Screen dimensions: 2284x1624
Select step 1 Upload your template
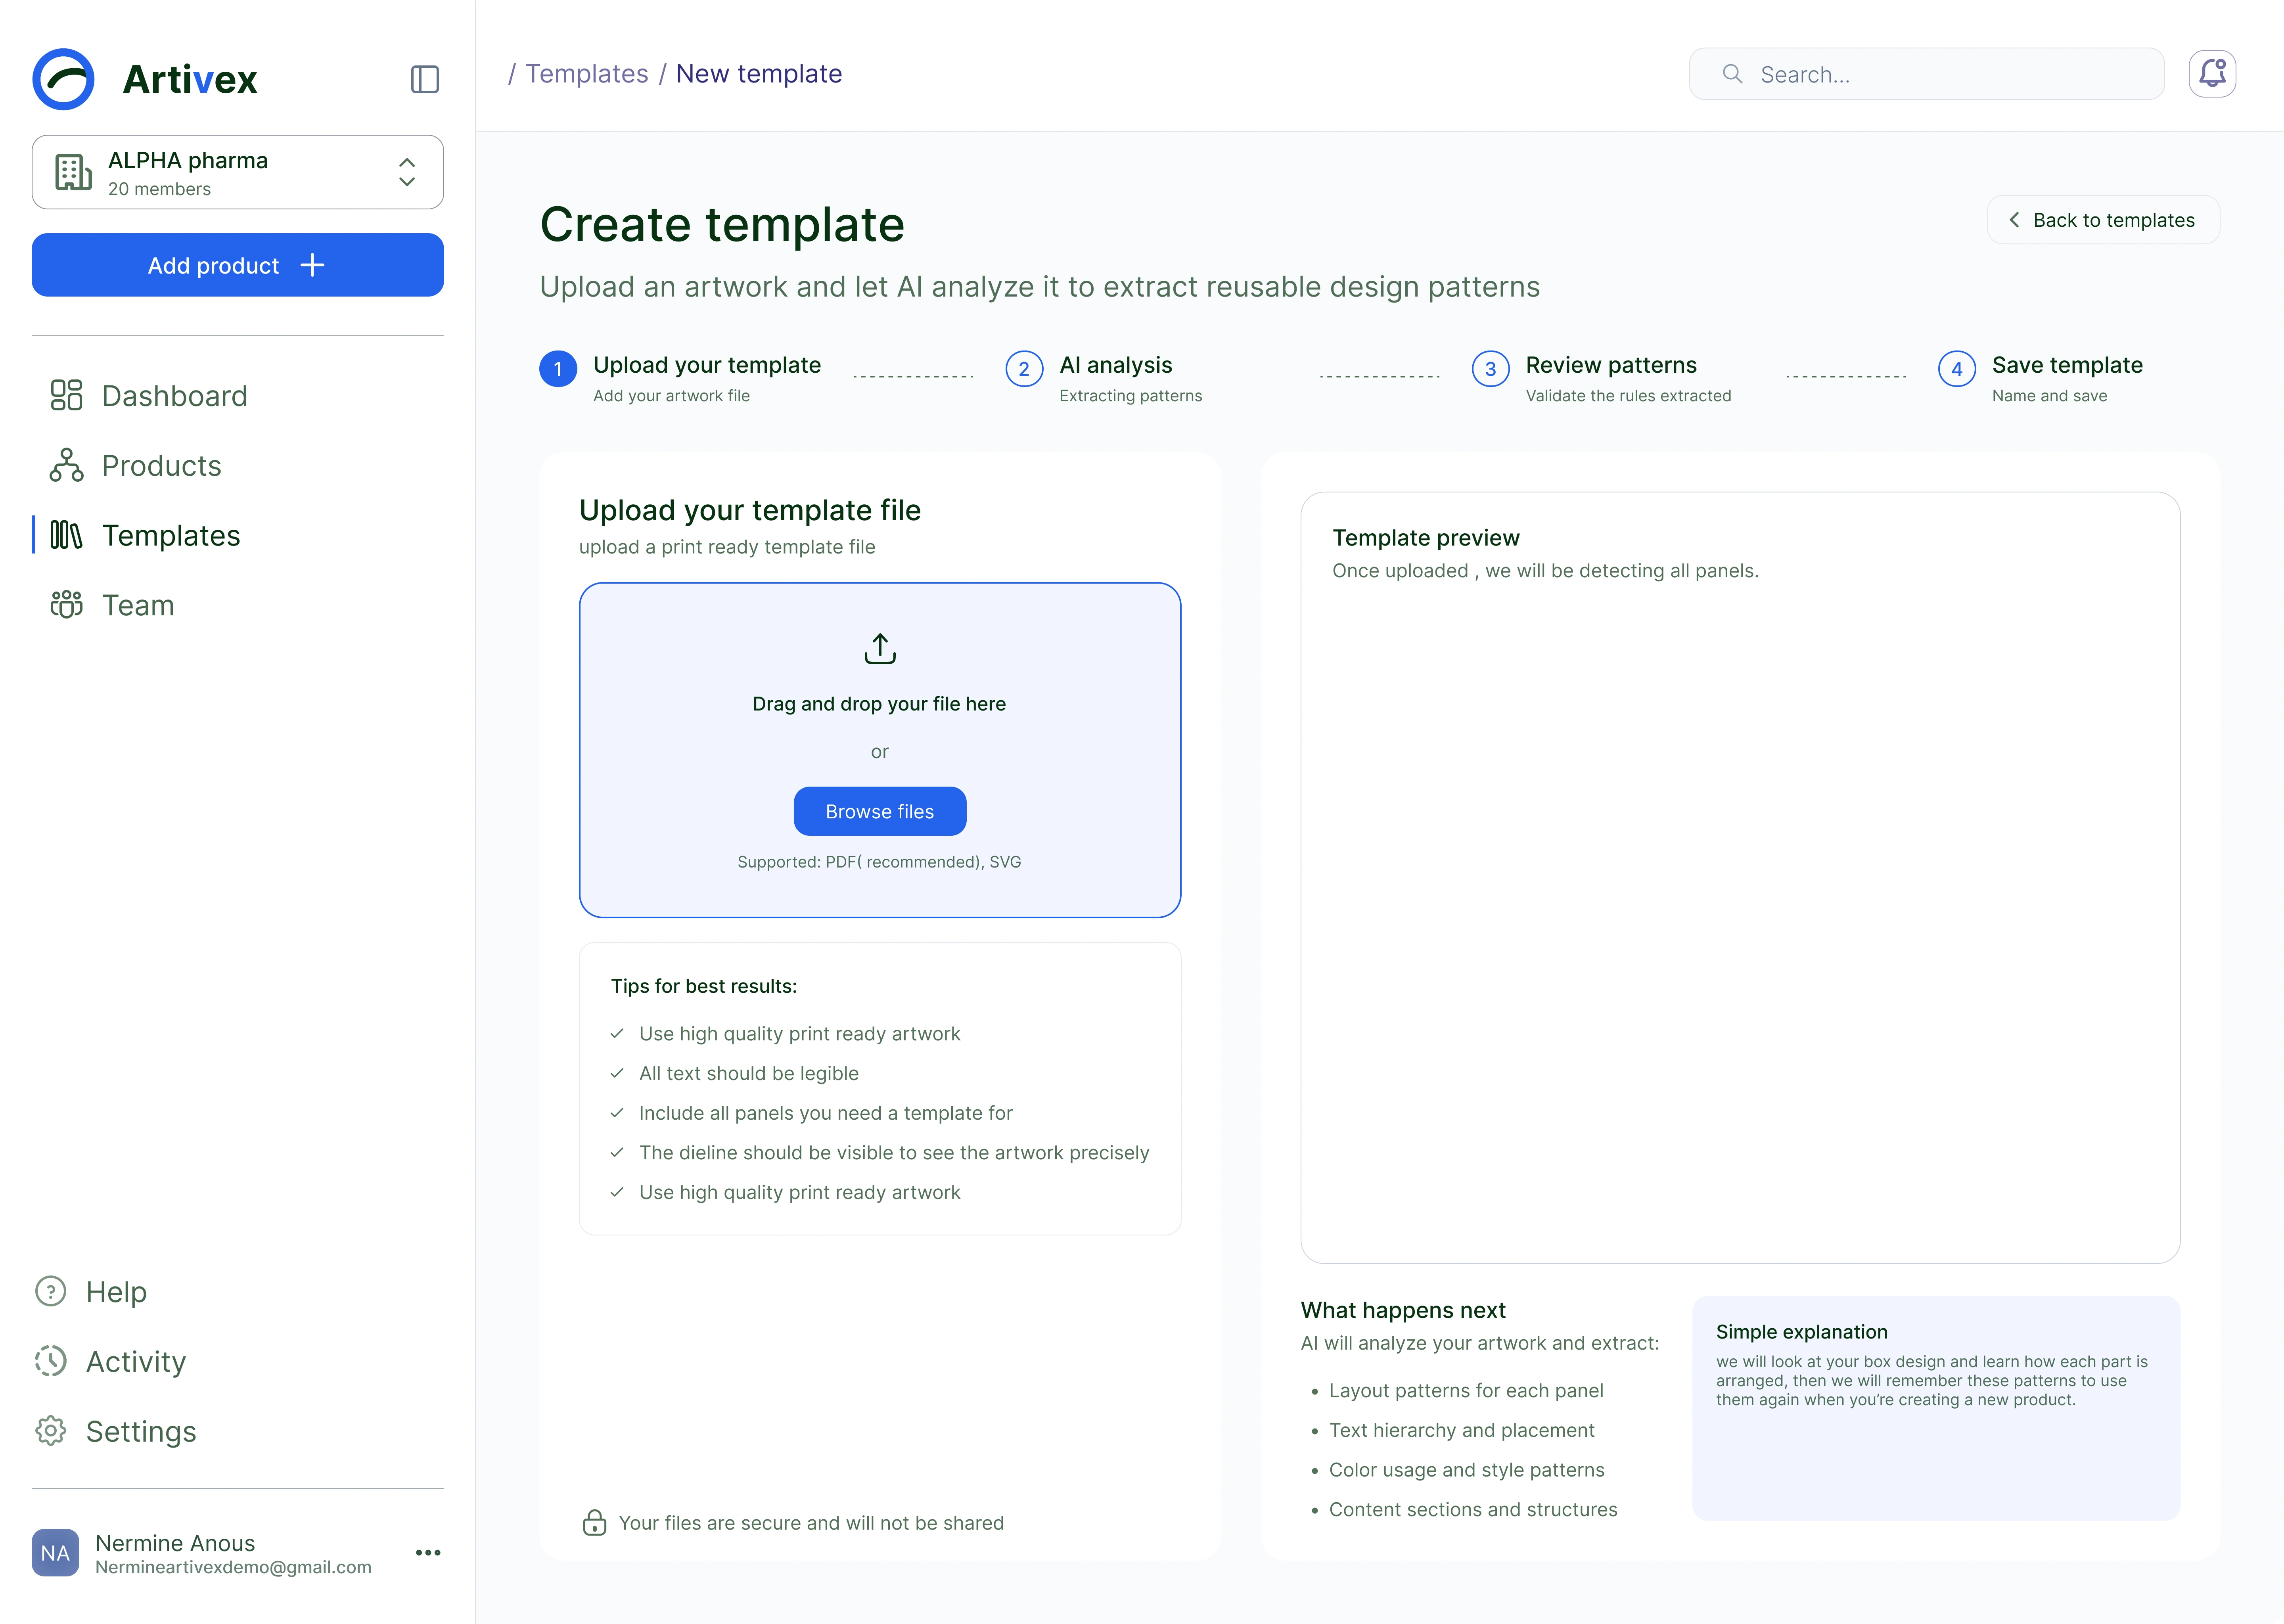(681, 378)
